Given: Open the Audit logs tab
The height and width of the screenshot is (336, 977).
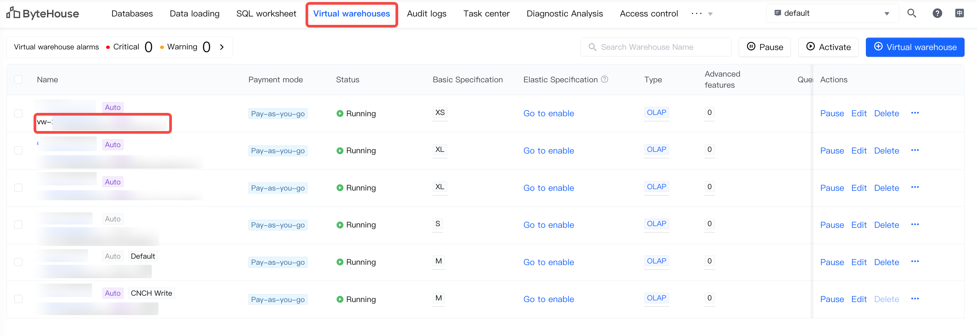Looking at the screenshot, I should tap(426, 14).
